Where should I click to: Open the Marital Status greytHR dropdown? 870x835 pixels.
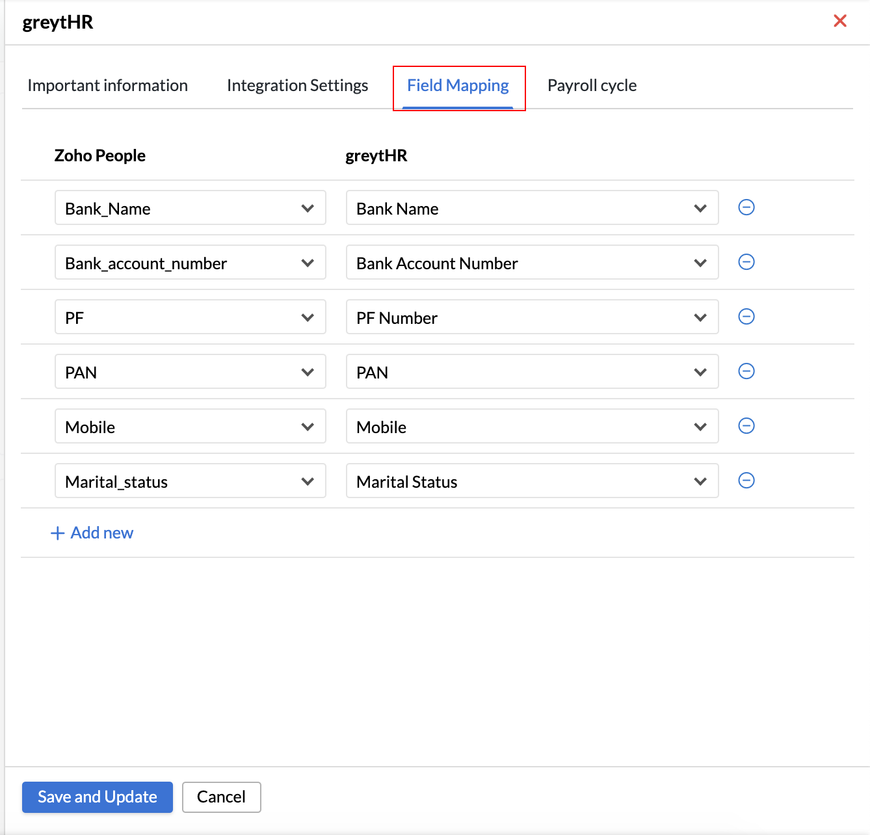tap(533, 481)
